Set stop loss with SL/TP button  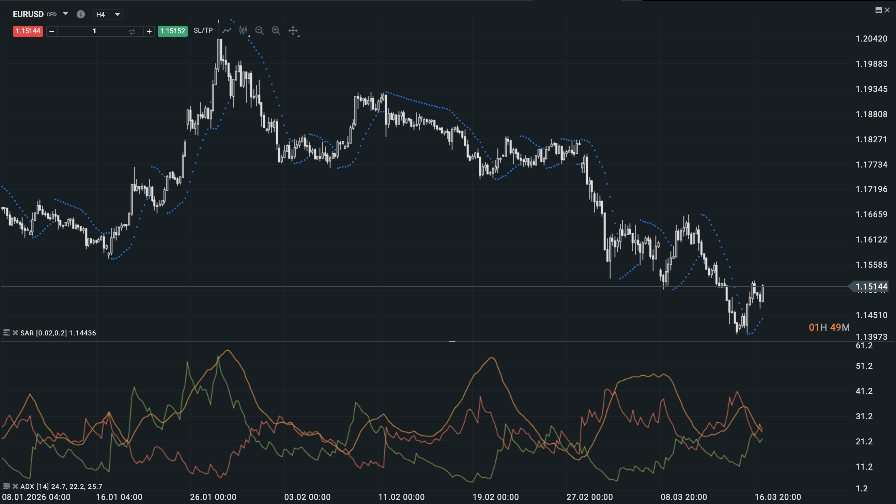[x=203, y=31]
